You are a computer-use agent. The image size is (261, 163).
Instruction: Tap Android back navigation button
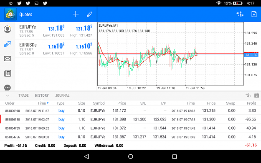coord(87,156)
